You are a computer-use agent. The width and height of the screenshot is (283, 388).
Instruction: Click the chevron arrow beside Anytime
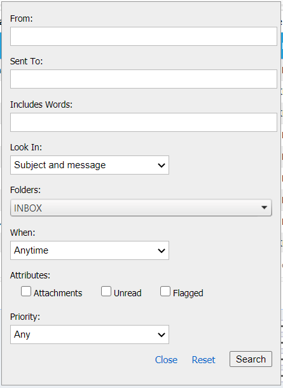coord(162,250)
